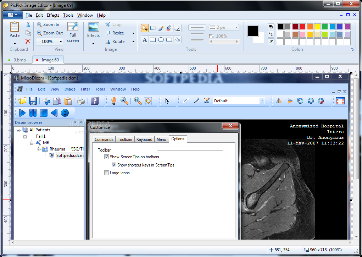Switch to Keyboard tab in Customize dialog
The image size is (362, 257).
pyautogui.click(x=144, y=140)
